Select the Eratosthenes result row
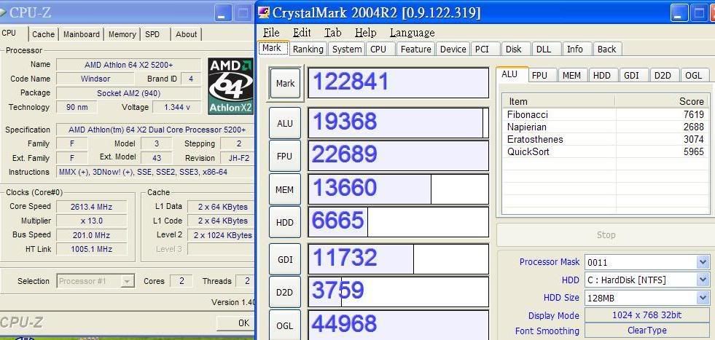The height and width of the screenshot is (340, 715). [606, 139]
